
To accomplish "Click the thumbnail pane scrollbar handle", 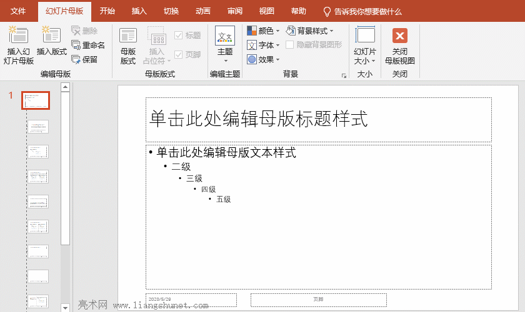I will click(x=65, y=168).
